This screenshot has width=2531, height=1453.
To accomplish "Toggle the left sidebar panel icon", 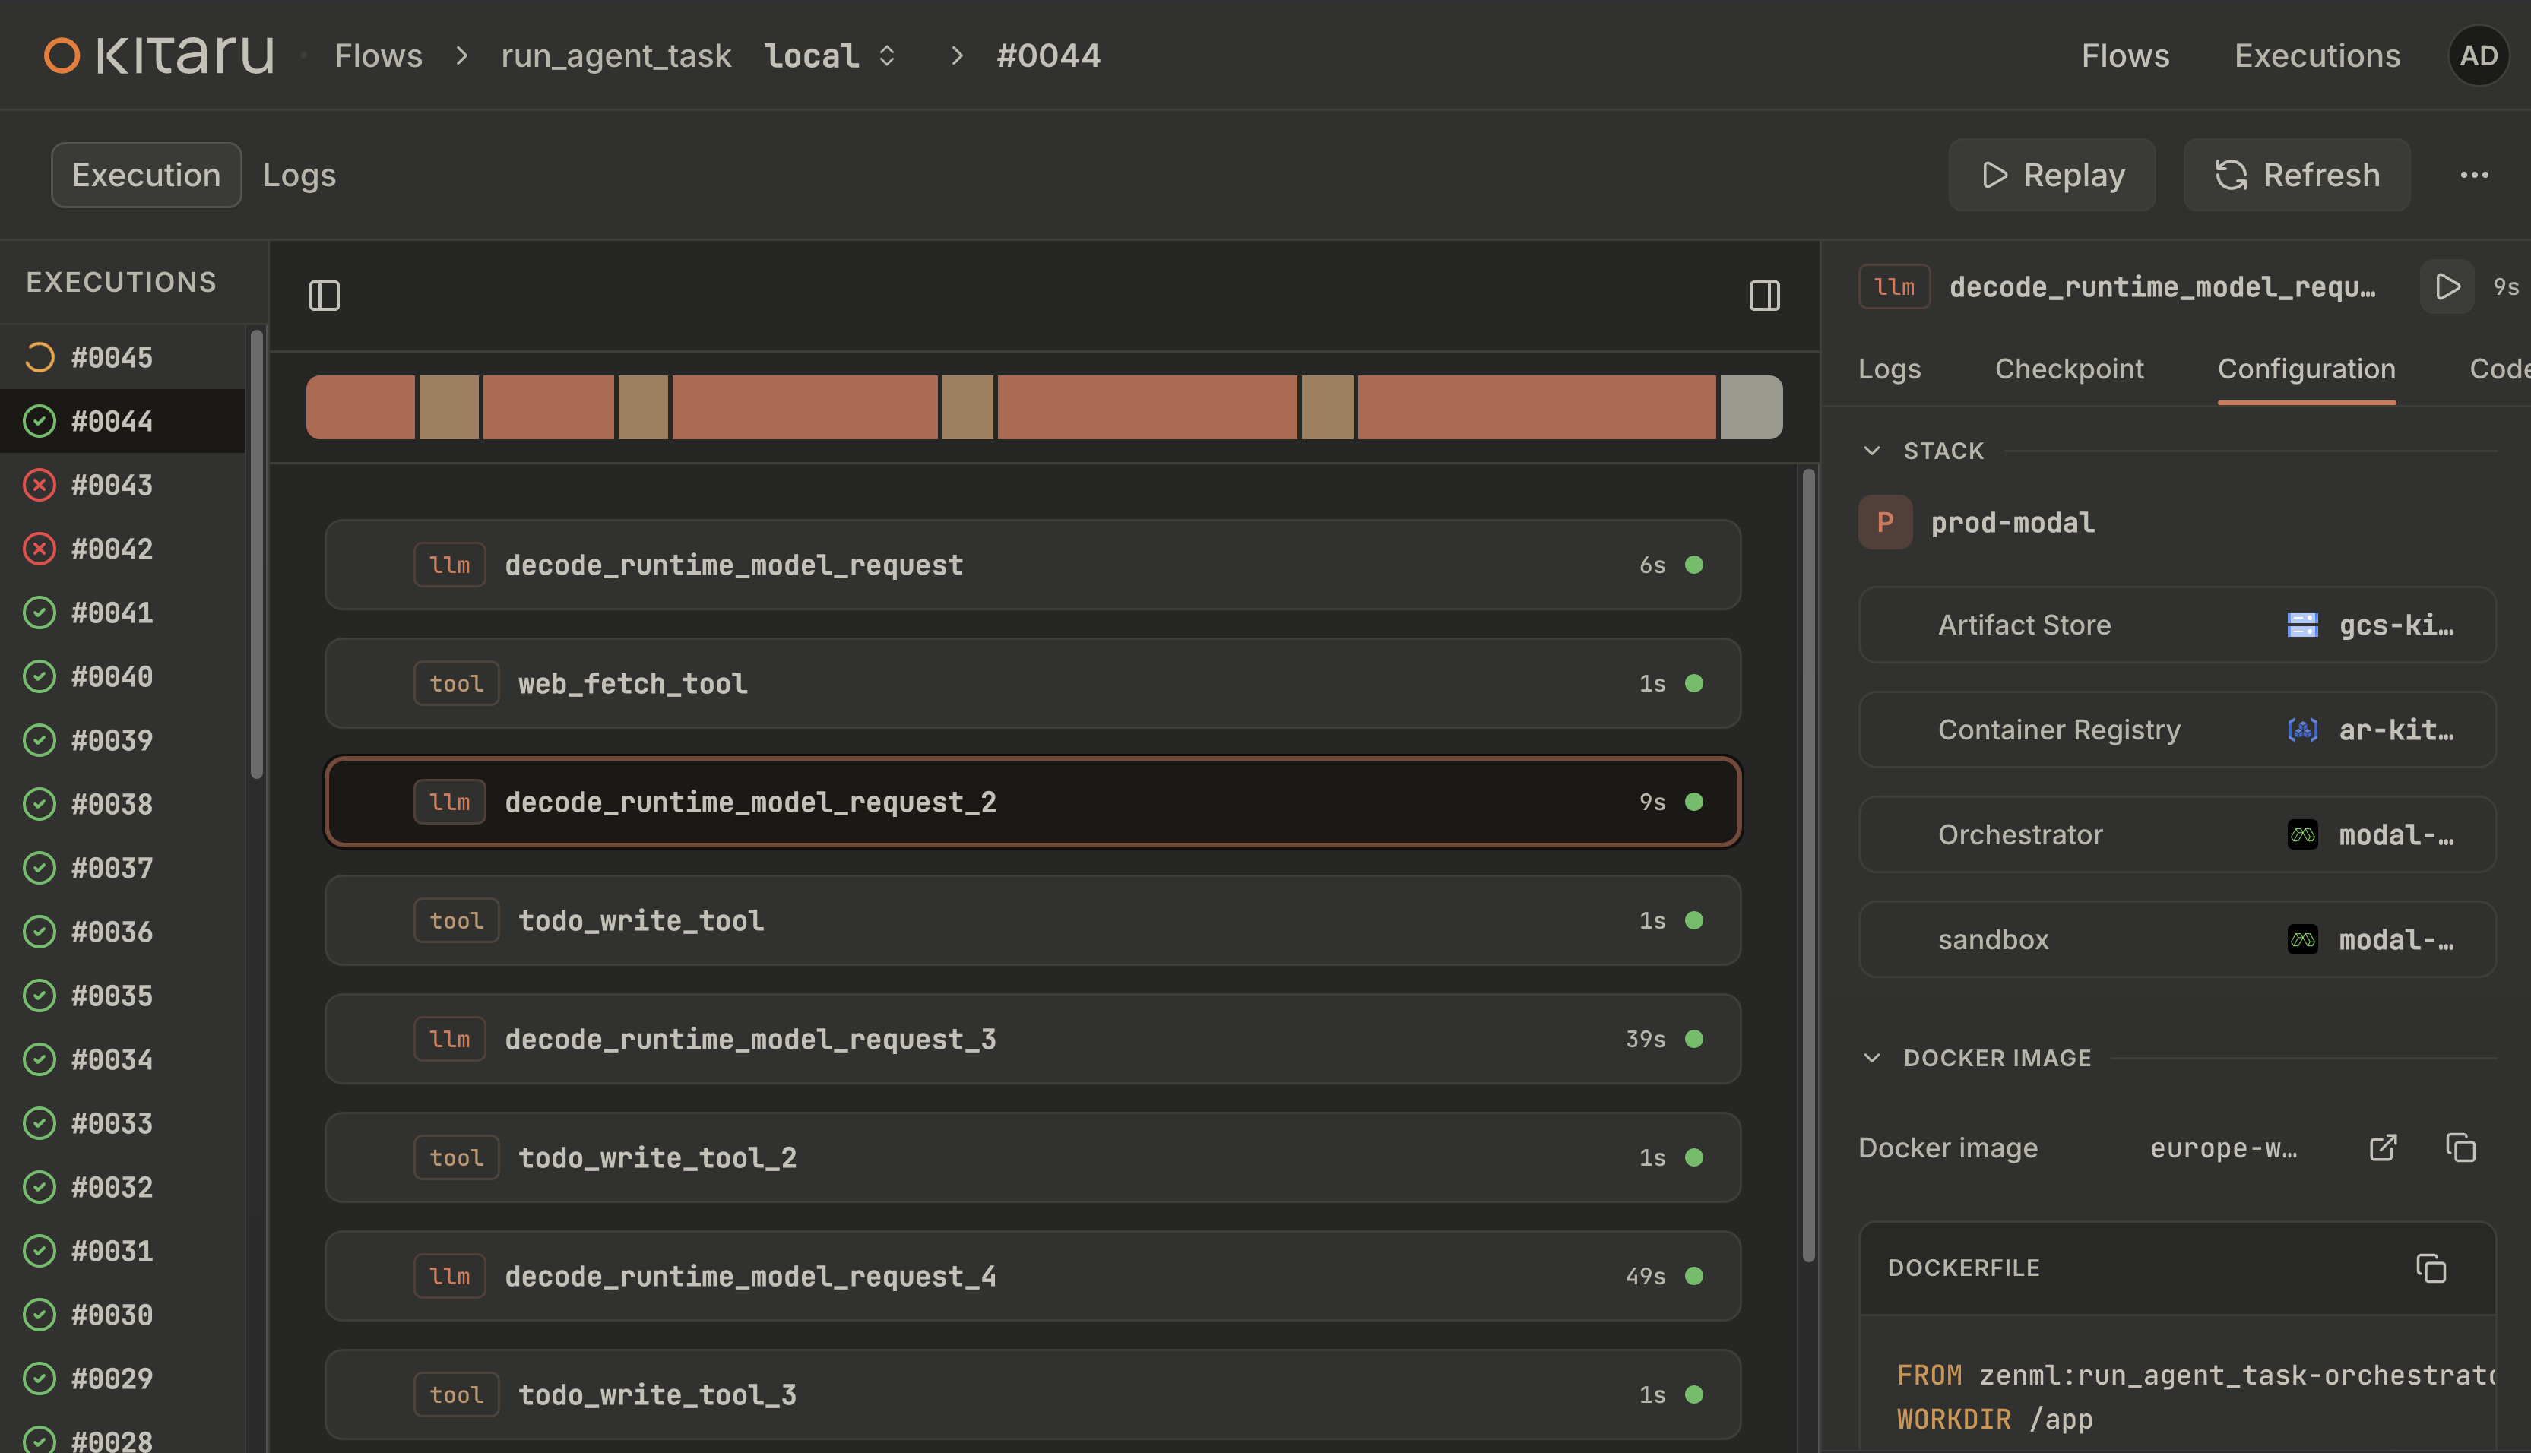I will click(325, 296).
